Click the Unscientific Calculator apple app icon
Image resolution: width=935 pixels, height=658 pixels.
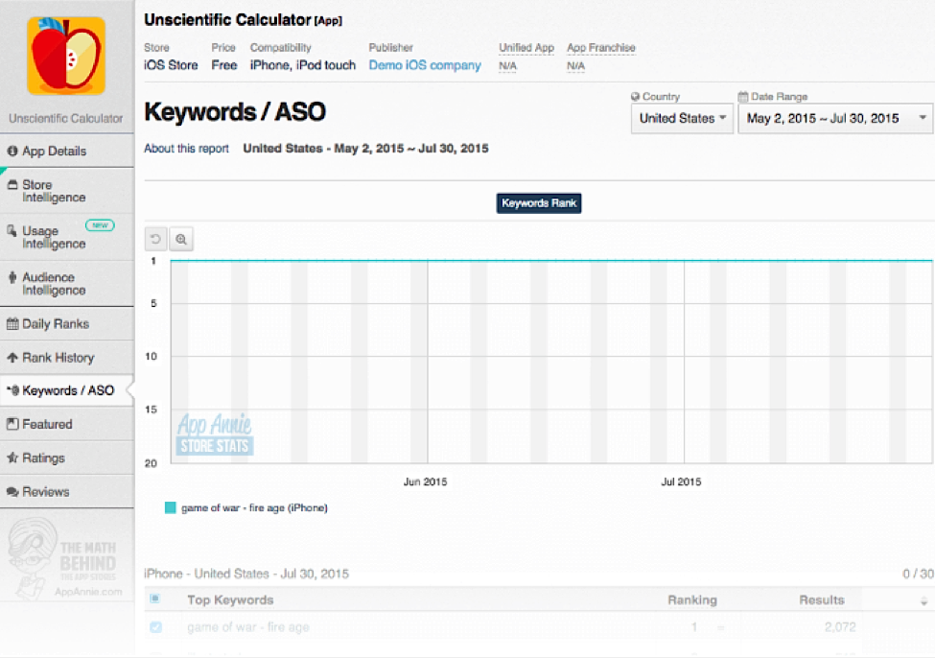[66, 56]
